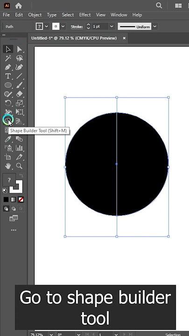
Task: Select the Line Segment tool
Action: coord(20,76)
